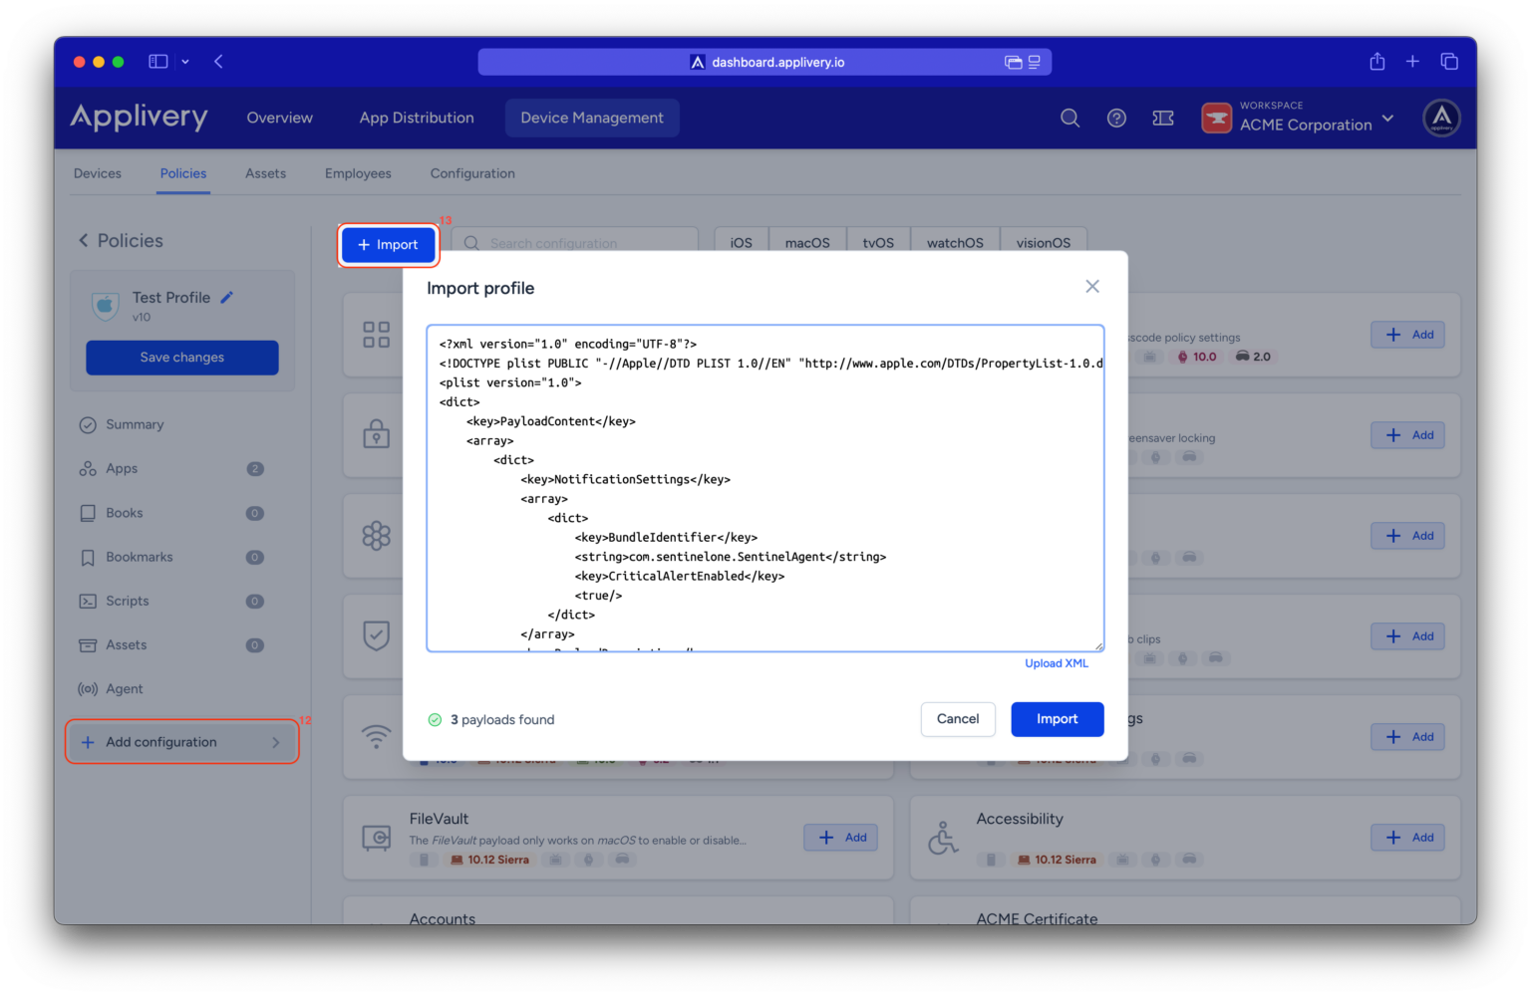Open the help question mark icon

point(1116,118)
